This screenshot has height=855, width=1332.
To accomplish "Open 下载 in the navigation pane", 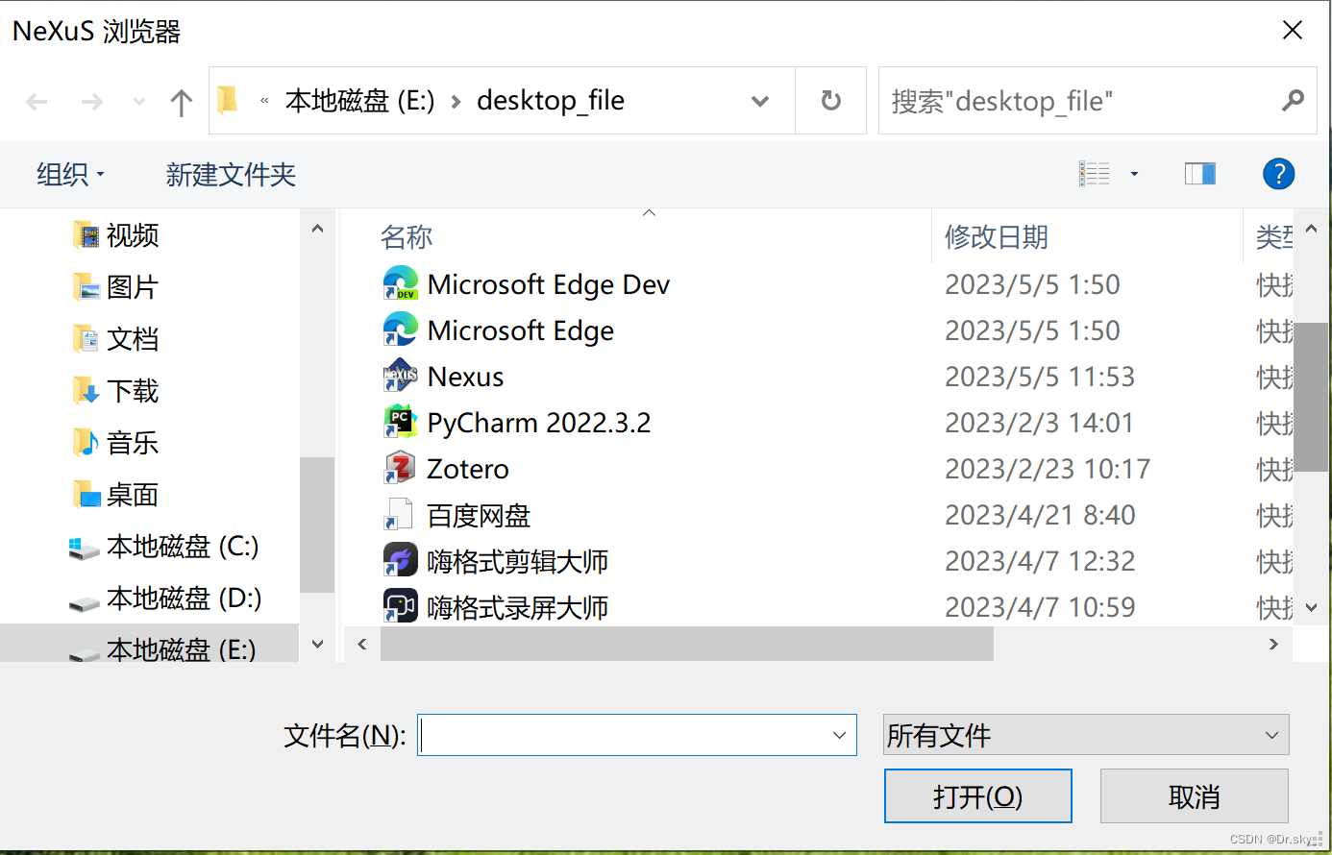I will [x=116, y=391].
